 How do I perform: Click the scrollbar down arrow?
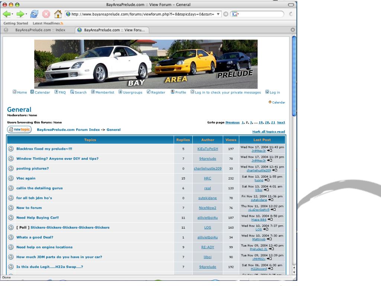(x=294, y=272)
